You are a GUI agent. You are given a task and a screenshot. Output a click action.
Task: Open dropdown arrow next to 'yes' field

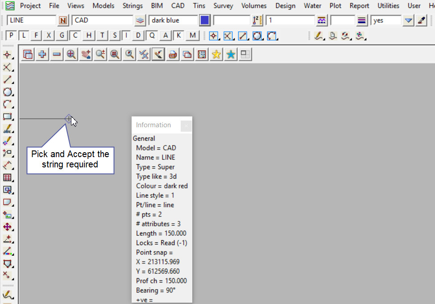pyautogui.click(x=408, y=21)
